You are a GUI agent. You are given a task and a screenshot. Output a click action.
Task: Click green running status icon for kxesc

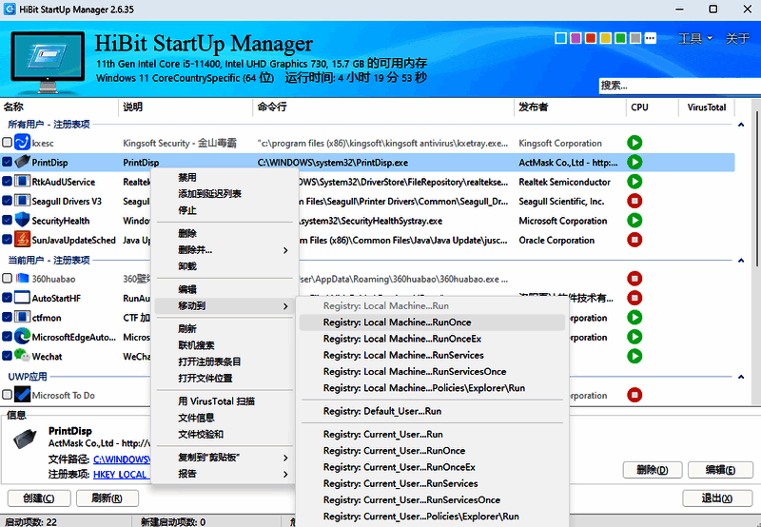(634, 143)
